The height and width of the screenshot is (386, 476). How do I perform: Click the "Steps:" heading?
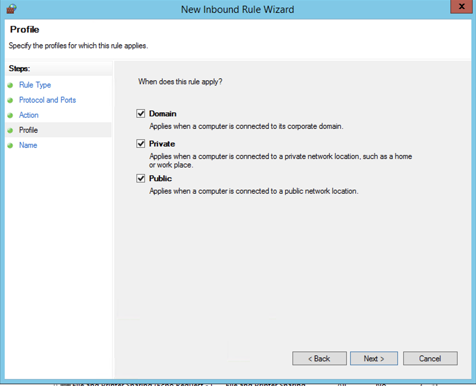19,68
